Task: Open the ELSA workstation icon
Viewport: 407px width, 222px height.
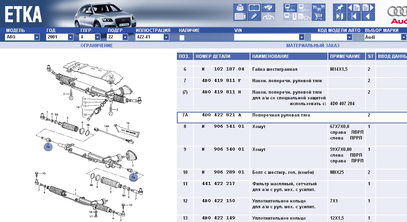Action: pyautogui.click(x=290, y=8)
